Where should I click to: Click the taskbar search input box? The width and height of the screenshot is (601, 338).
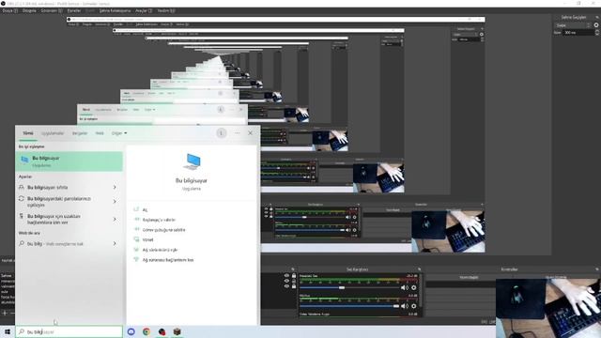(x=69, y=331)
